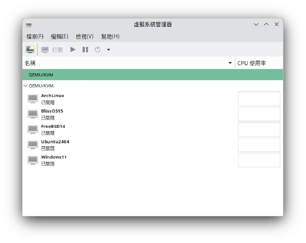Open the 編輯(E) menu
Viewport: 306px width, 243px height.
[60, 36]
